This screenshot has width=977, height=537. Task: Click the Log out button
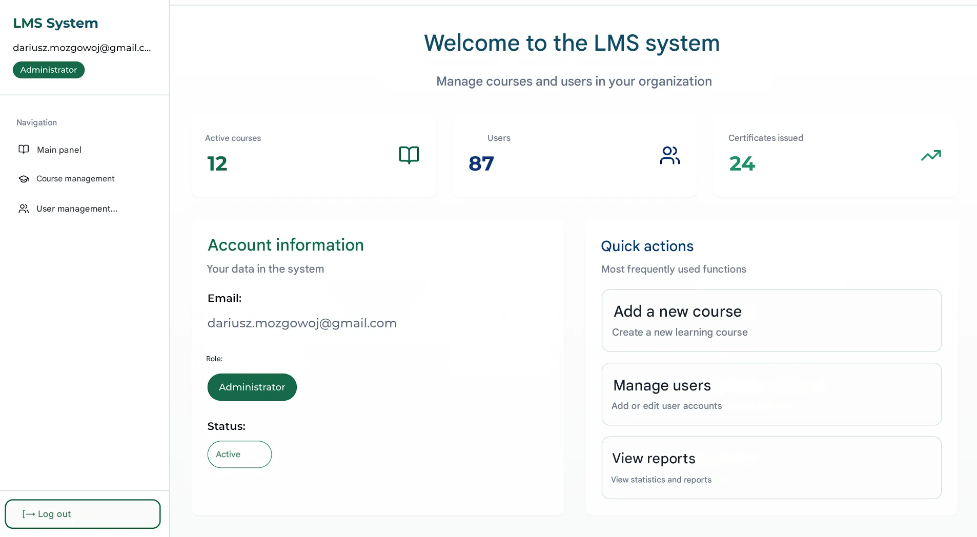(83, 513)
